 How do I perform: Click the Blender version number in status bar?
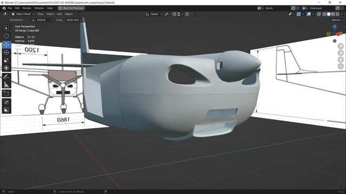tap(341, 192)
